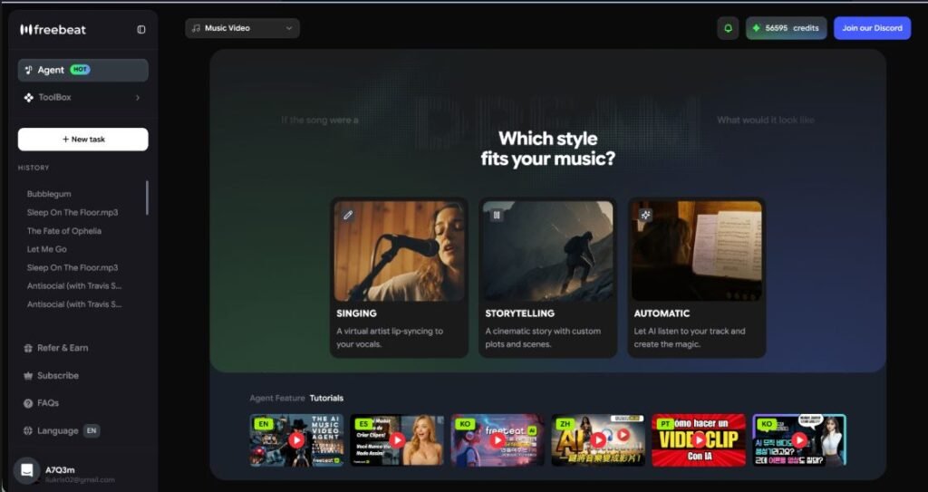Switch to the Agent Feature tab
The height and width of the screenshot is (492, 928).
point(276,398)
